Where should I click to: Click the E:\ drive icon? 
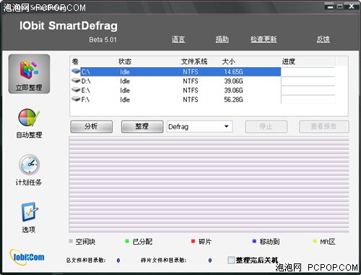tap(76, 90)
